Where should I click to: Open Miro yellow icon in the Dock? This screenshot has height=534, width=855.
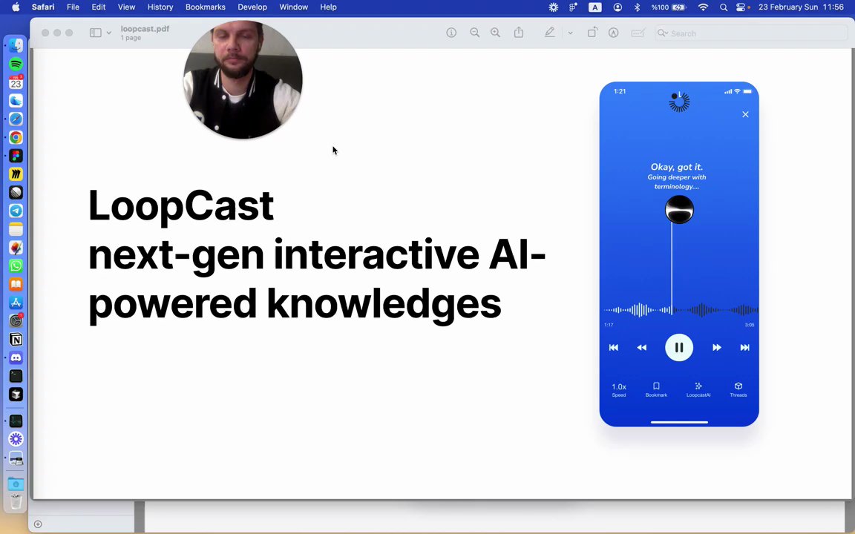click(x=16, y=174)
